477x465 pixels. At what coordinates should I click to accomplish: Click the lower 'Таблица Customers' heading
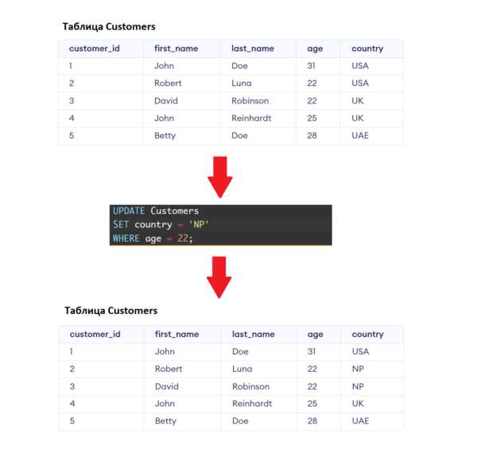pos(111,311)
